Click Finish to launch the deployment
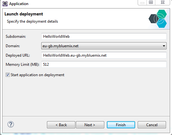The width and height of the screenshot is (172, 135). click(x=121, y=125)
